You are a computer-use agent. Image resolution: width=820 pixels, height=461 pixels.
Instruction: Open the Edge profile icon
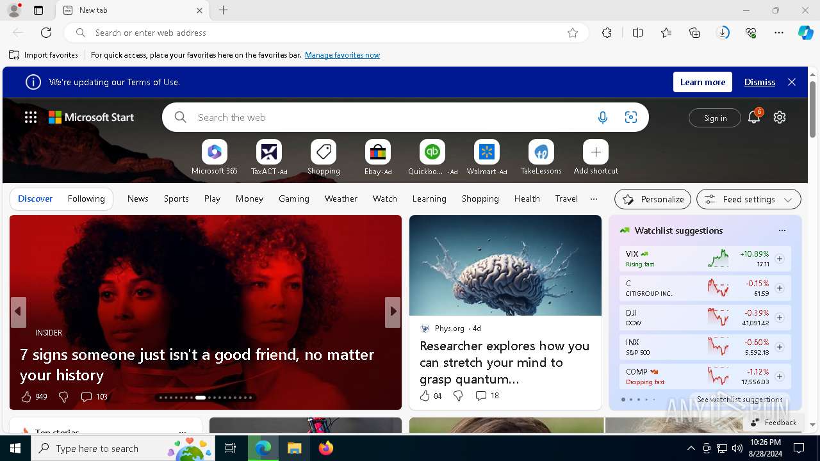[x=13, y=10]
